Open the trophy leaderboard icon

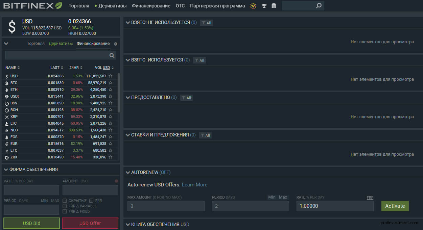(264, 6)
